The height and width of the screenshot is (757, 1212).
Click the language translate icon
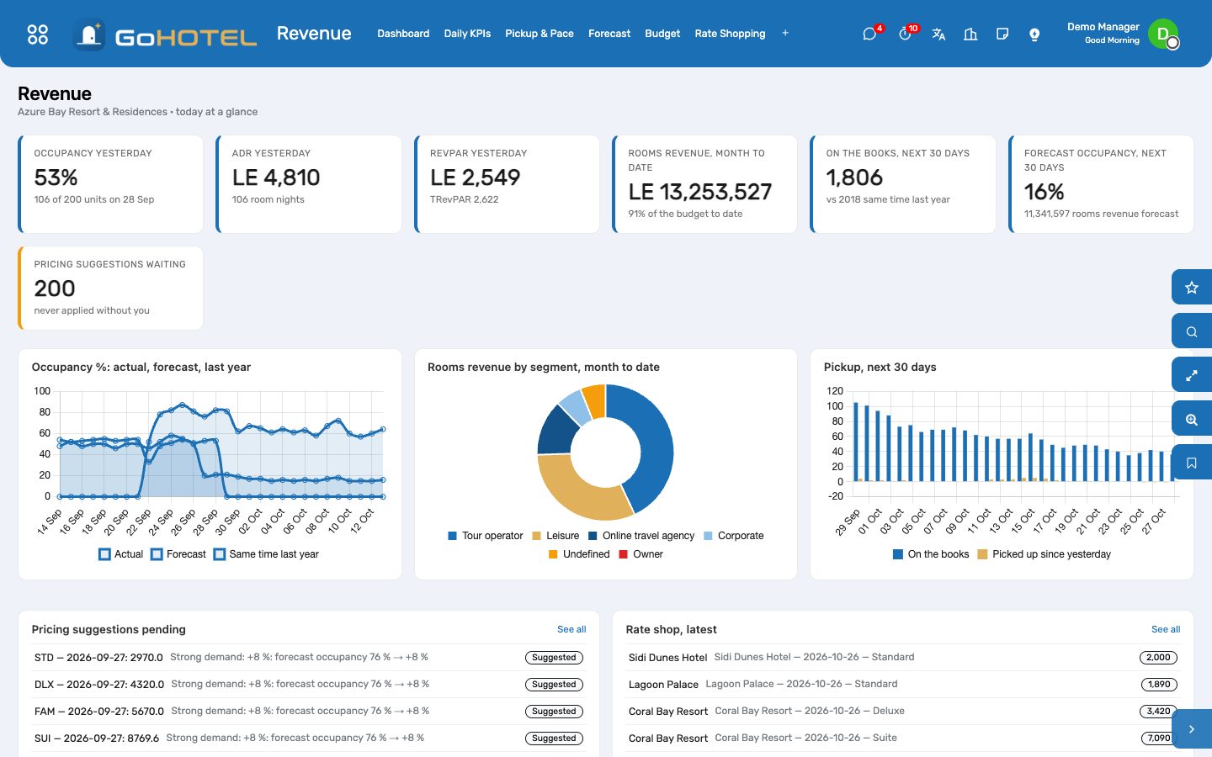[938, 34]
